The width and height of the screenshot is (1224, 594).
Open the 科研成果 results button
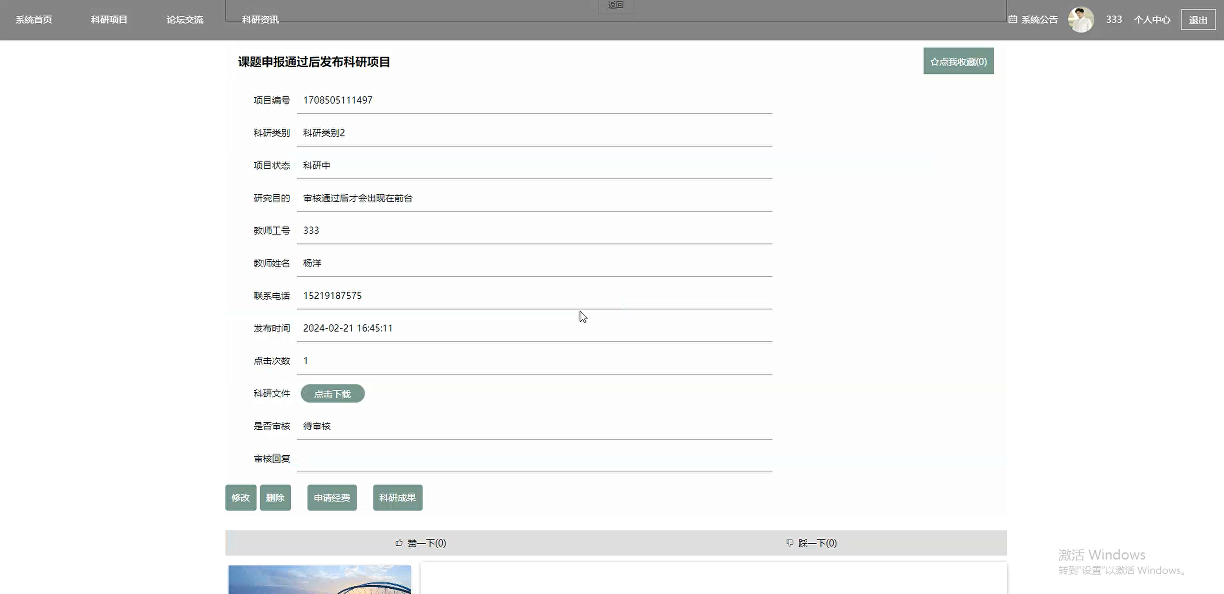(x=398, y=498)
